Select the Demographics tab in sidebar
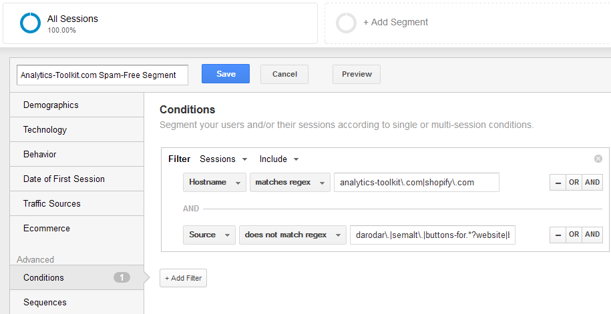Screen dimensions: 611x314 pos(77,105)
